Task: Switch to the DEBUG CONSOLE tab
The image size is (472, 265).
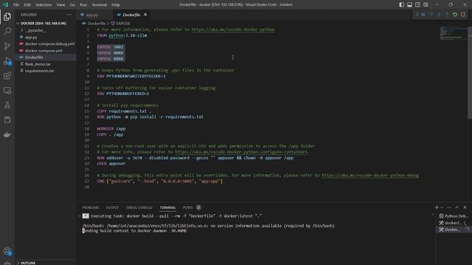Action: (139, 208)
